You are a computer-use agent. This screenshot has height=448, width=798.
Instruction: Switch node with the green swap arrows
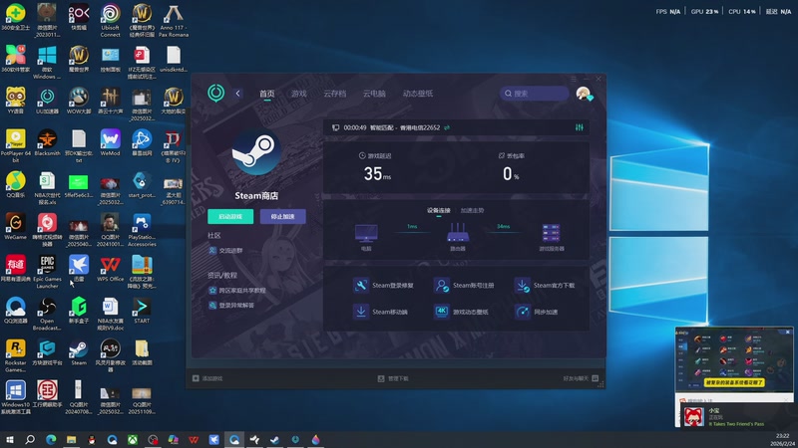447,127
